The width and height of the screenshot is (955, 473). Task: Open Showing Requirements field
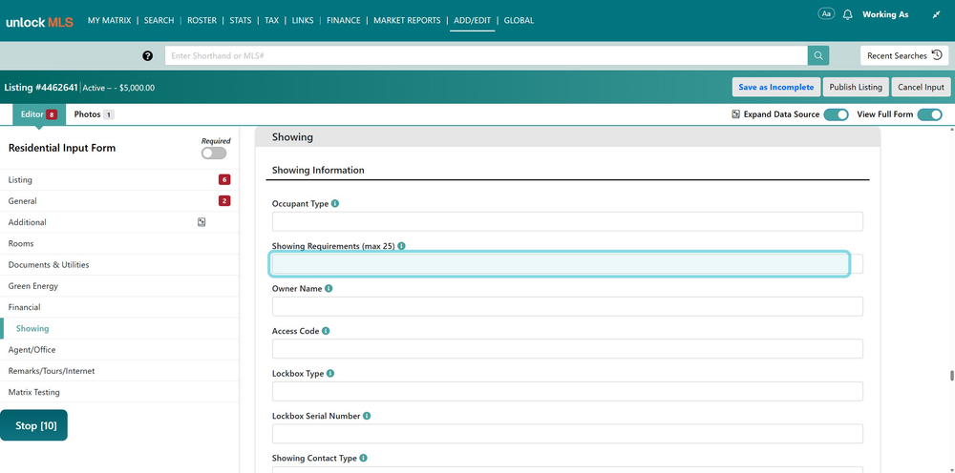click(x=567, y=264)
